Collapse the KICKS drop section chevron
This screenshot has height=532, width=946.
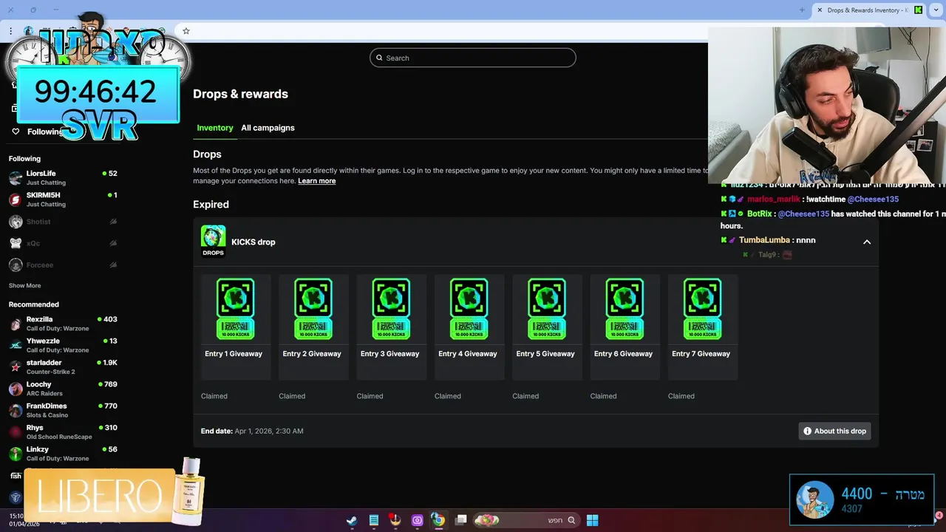coord(867,242)
